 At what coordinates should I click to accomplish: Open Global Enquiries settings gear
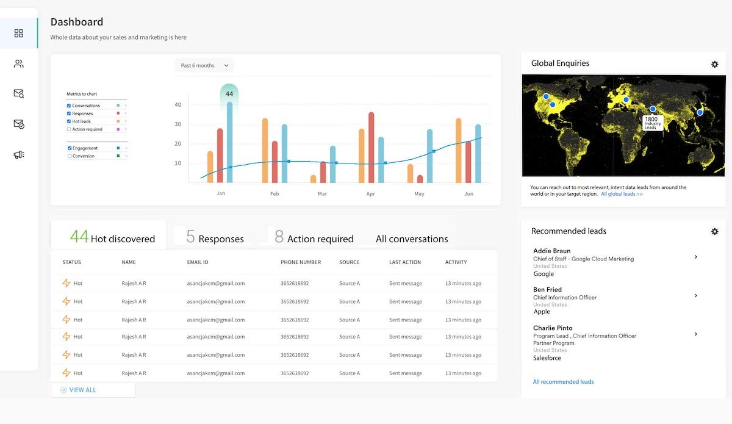[714, 64]
